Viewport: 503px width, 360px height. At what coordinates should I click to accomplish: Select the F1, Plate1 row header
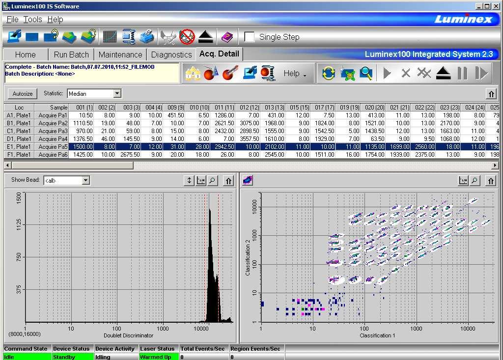point(19,155)
